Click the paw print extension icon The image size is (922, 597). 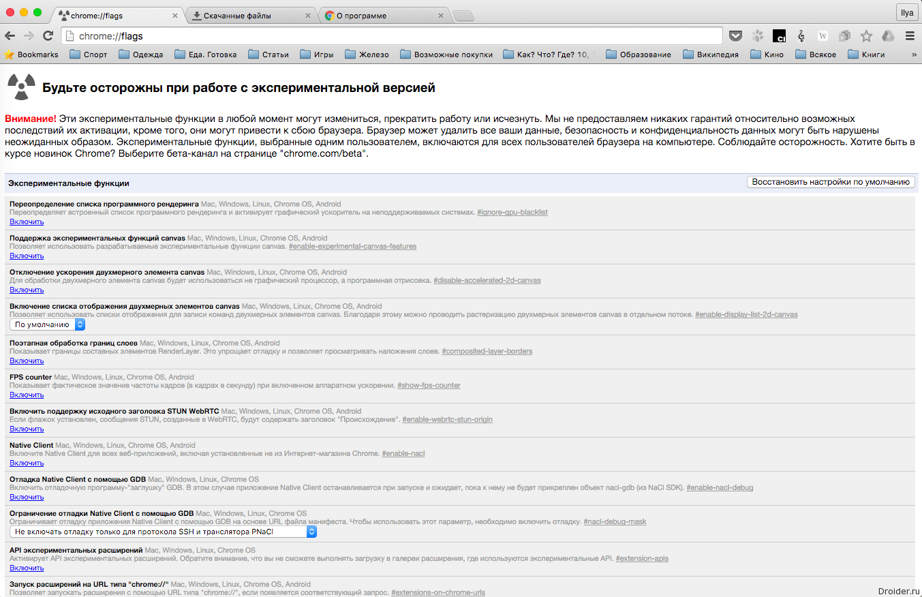point(757,36)
